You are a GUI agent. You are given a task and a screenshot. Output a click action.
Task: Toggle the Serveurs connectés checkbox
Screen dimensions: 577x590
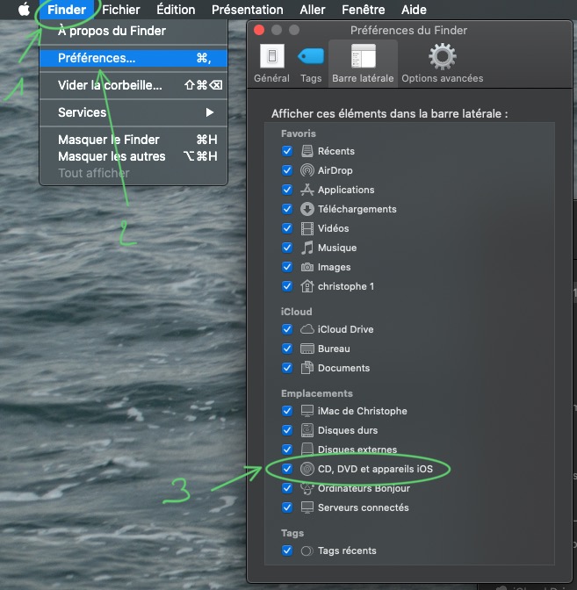click(x=287, y=507)
